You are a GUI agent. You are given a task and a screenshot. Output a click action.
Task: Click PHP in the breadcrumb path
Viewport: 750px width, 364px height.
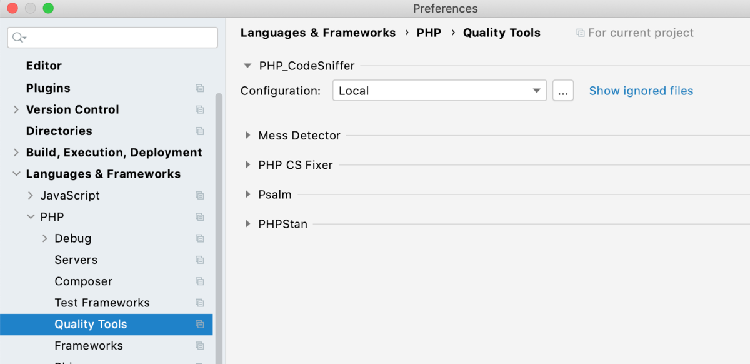tap(429, 33)
